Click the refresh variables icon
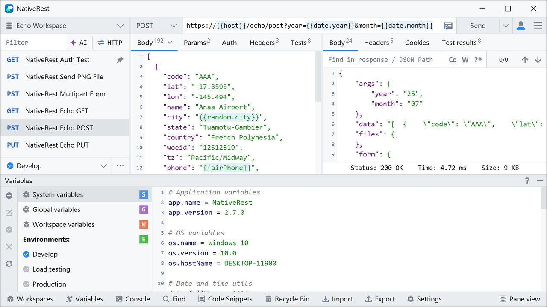 [x=9, y=264]
